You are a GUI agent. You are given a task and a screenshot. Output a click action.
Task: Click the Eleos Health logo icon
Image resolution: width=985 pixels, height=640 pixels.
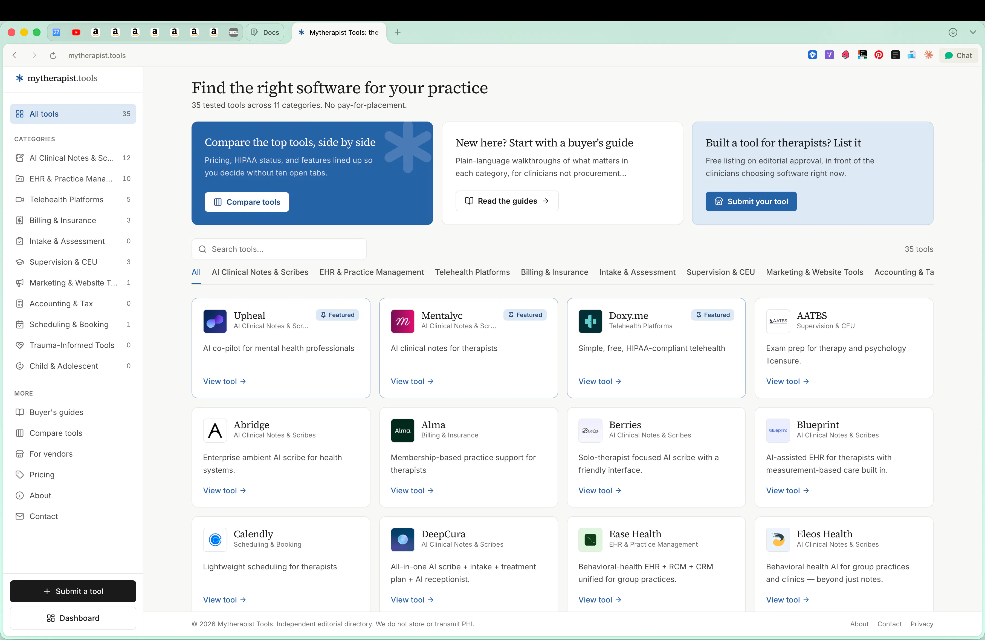coord(778,540)
